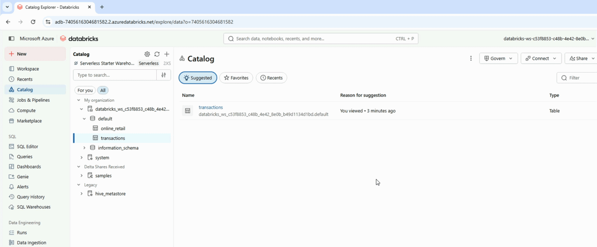597x247 pixels.
Task: Click the browser address bar URL
Action: 144,22
